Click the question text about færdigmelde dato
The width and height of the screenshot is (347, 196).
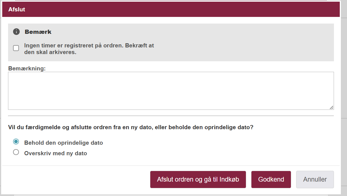[x=131, y=128]
